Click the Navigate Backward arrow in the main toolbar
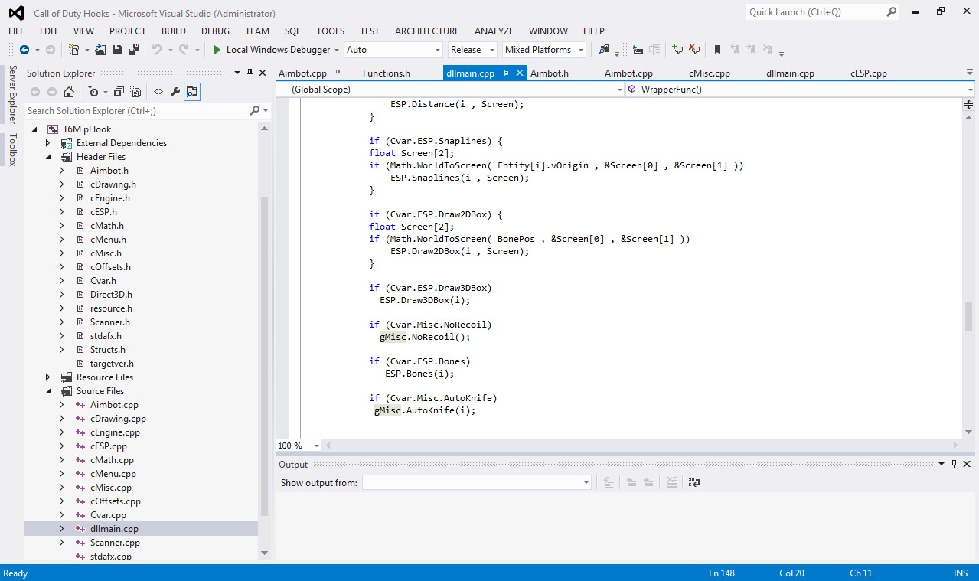 [x=24, y=50]
